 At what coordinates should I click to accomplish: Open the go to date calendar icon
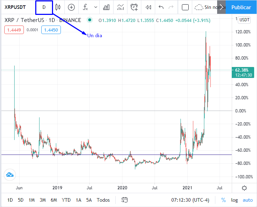(x=124, y=200)
